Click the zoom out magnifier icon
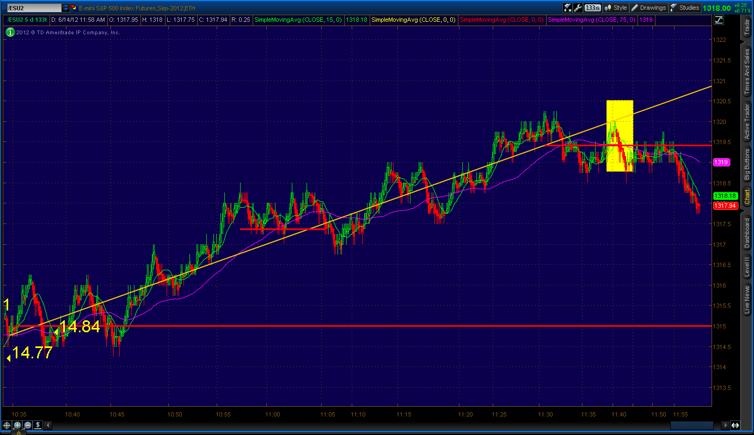 tap(27, 425)
